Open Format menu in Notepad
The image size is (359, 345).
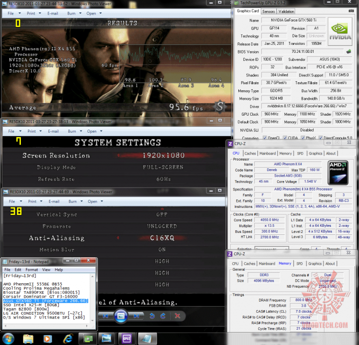pyautogui.click(x=31, y=270)
